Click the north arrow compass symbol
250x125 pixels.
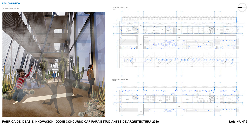click(241, 8)
